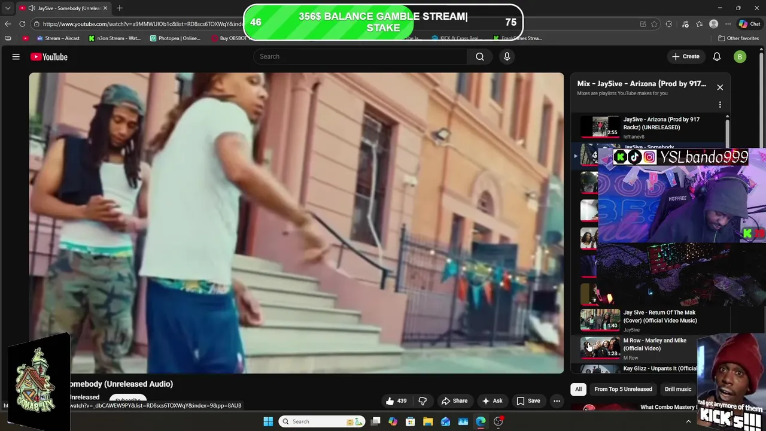Screen dimensions: 766x431
Task: Open the browser profile avatar
Action: (713, 24)
